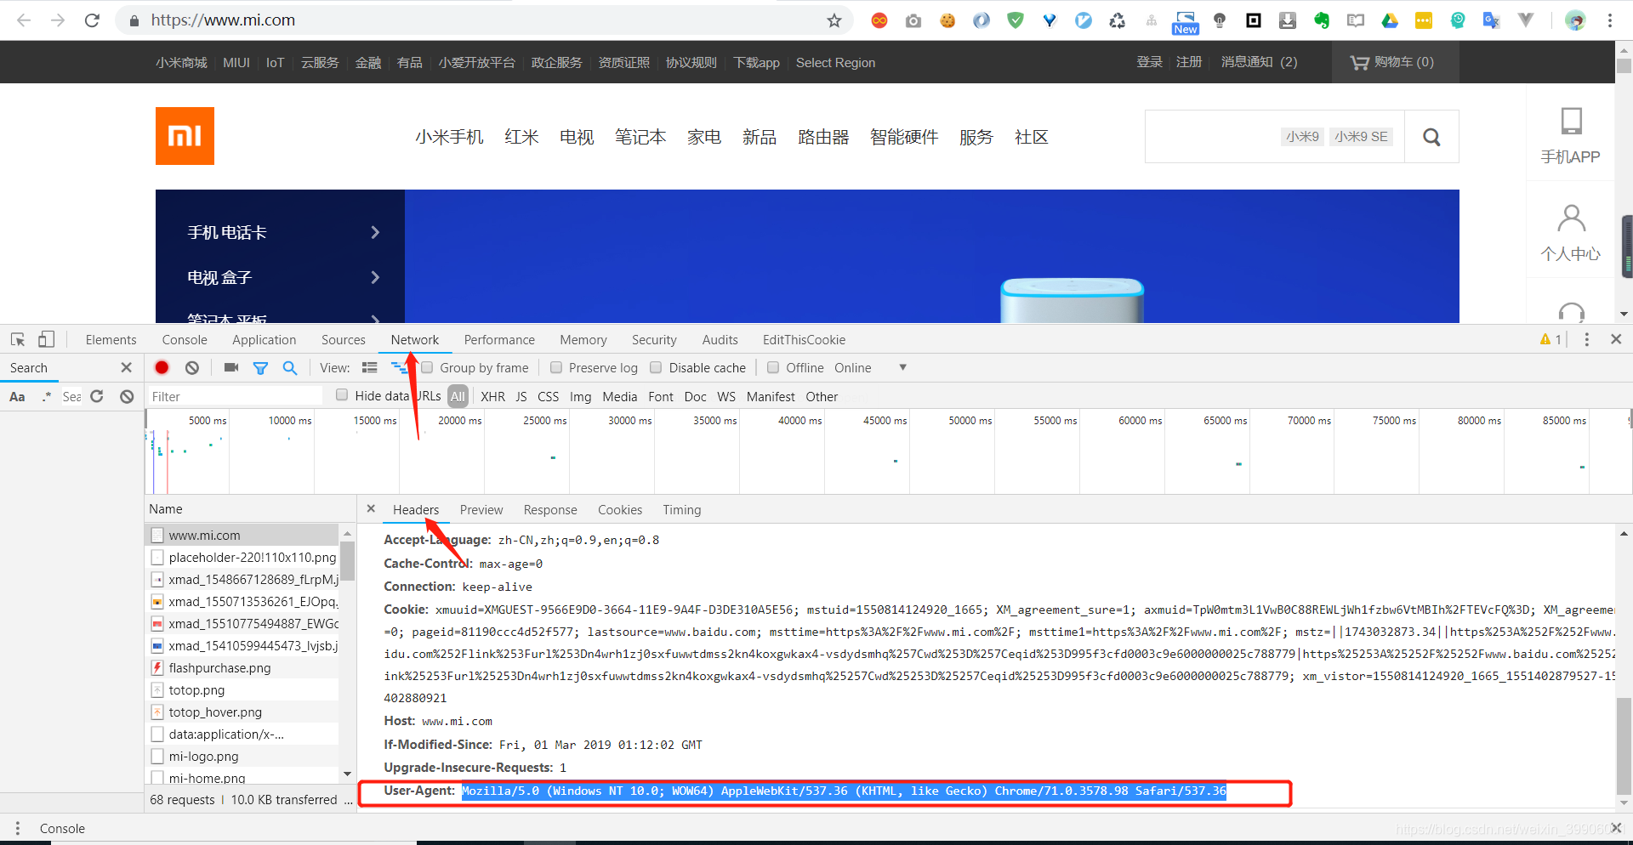The width and height of the screenshot is (1633, 845).
Task: Click the warnings count icon
Action: click(1550, 339)
